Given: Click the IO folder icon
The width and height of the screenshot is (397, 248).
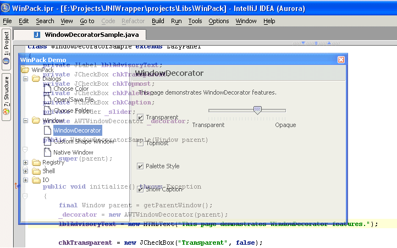Looking at the screenshot, I should pos(36,180).
